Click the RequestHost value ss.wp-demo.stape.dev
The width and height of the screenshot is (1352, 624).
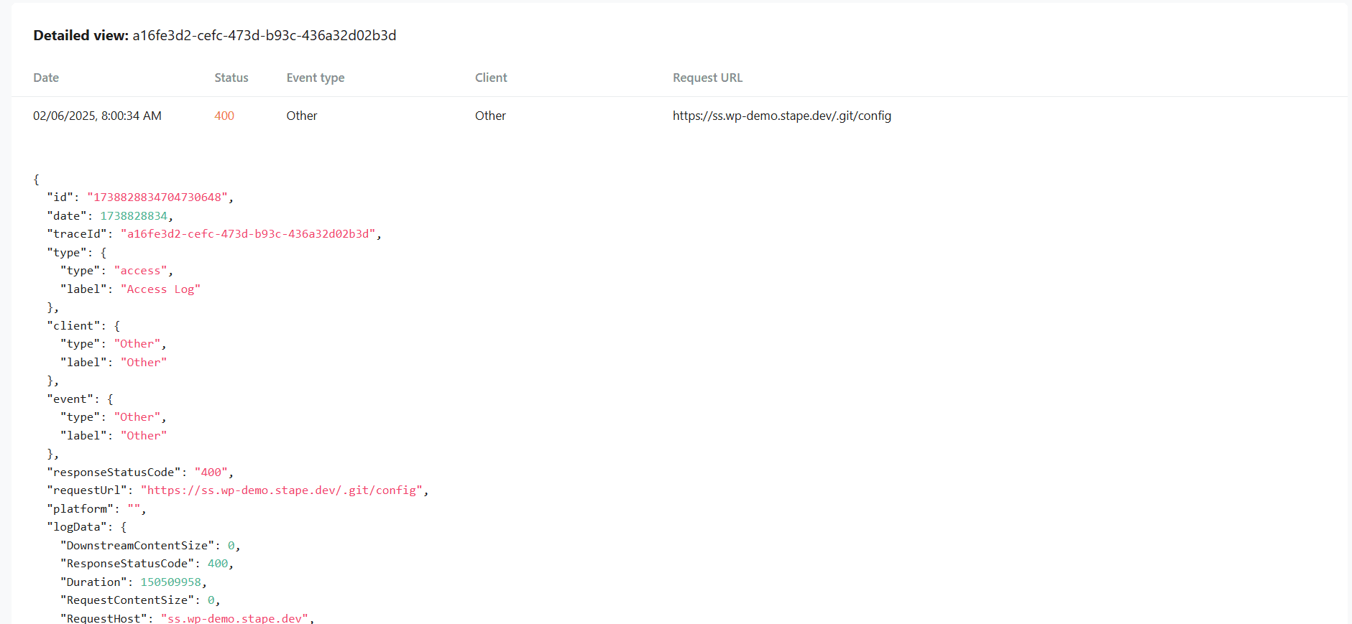(234, 618)
